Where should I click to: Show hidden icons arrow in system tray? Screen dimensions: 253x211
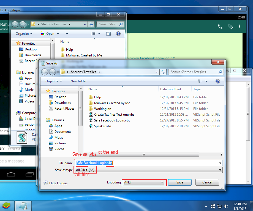(206, 206)
